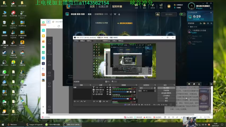The width and height of the screenshot is (226, 127).
Task: Open the File menu in OBS
Action: point(76,41)
